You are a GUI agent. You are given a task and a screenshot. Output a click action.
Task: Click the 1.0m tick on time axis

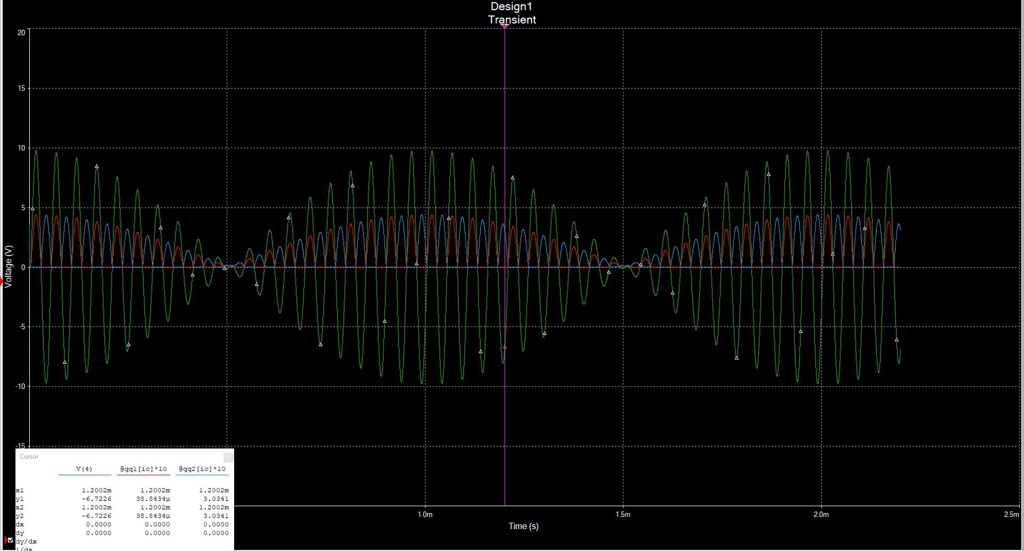pyautogui.click(x=425, y=515)
